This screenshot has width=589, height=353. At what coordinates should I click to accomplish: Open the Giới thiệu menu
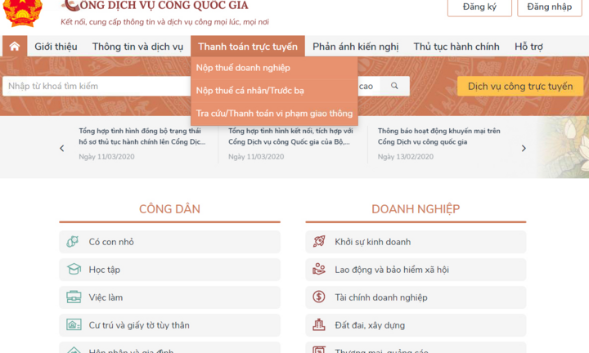pyautogui.click(x=56, y=47)
